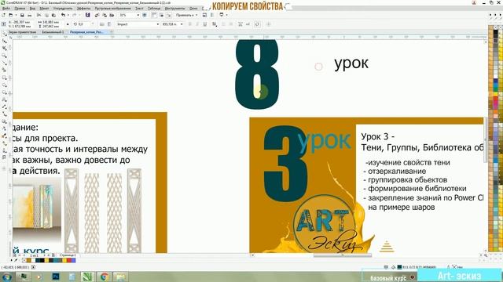Open the Файл menu

coord(6,9)
